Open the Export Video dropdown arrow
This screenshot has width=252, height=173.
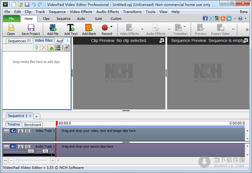pos(233,29)
